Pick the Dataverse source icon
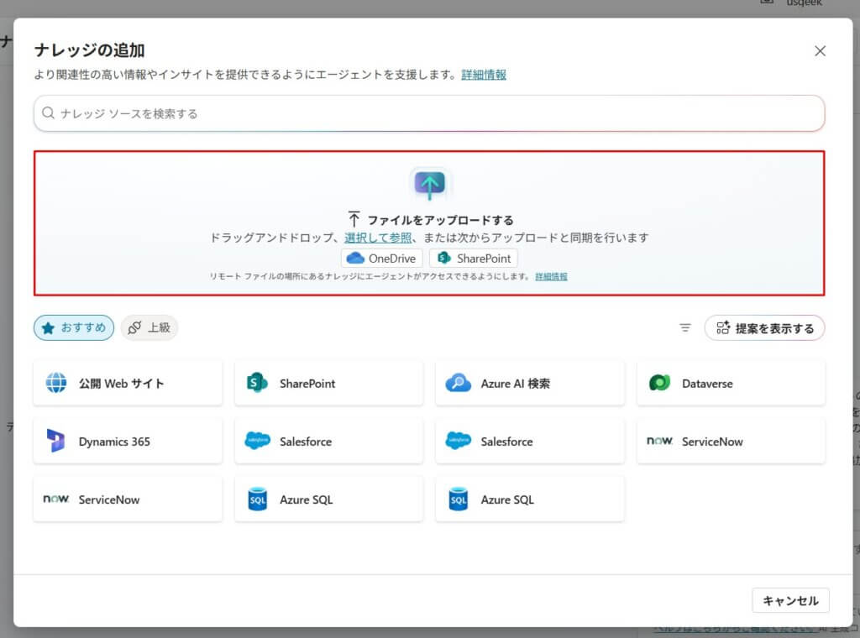 tap(659, 384)
